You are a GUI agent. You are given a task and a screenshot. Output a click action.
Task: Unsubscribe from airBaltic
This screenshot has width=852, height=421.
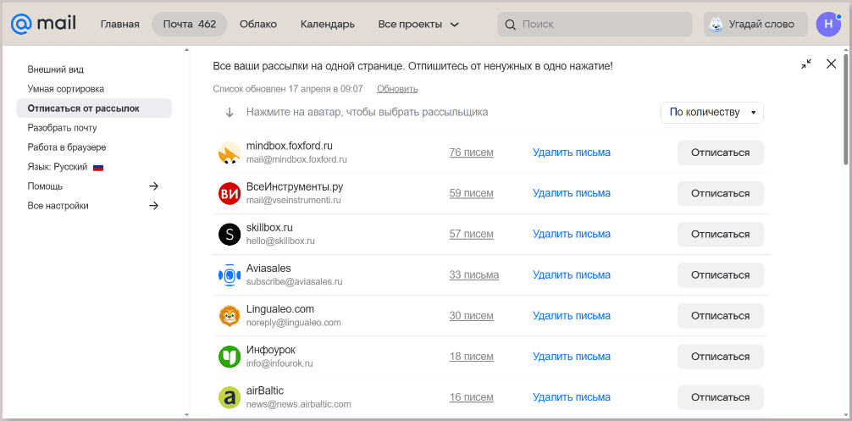721,397
